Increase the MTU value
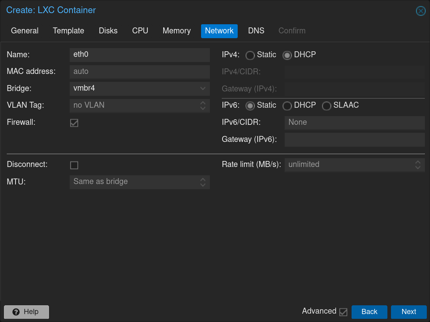430x322 pixels. tap(203, 179)
